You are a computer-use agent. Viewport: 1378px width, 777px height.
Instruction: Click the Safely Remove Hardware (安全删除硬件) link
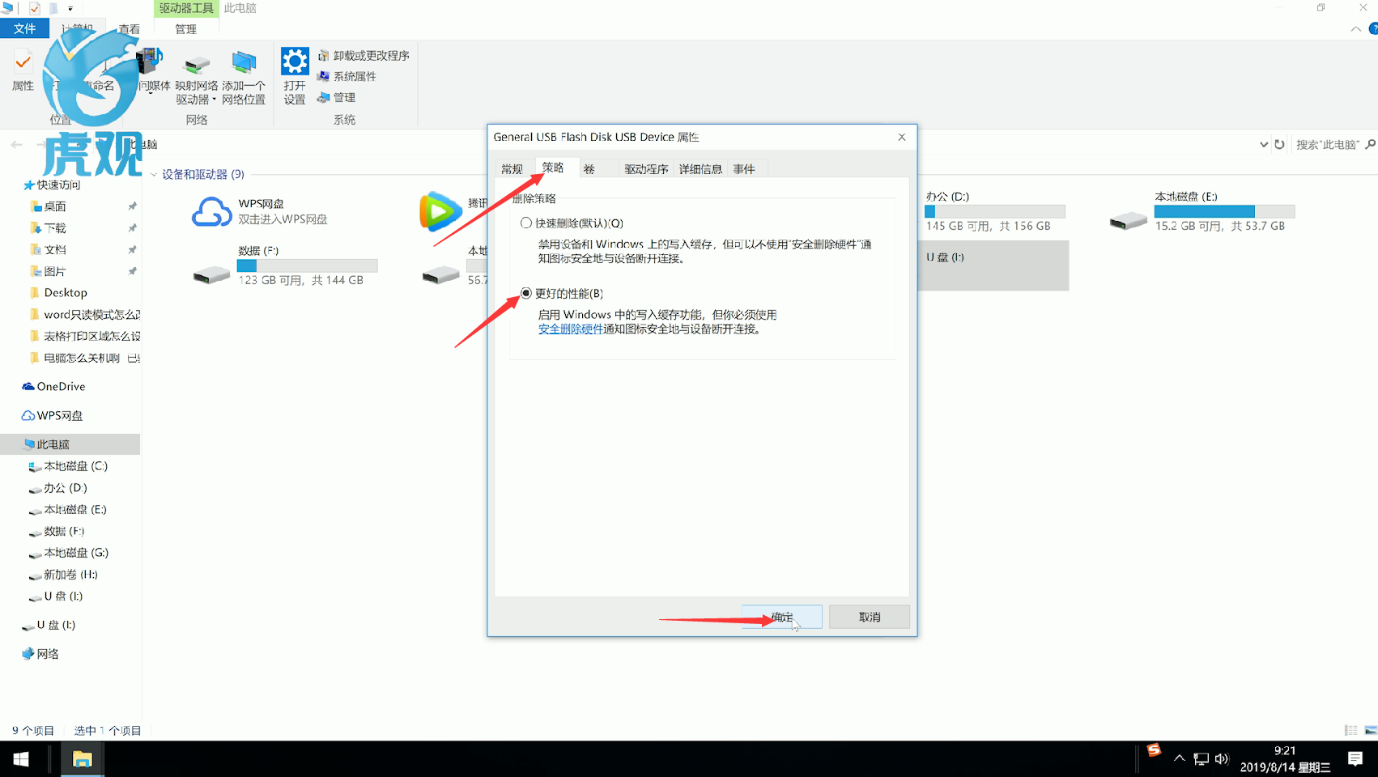[x=571, y=329]
